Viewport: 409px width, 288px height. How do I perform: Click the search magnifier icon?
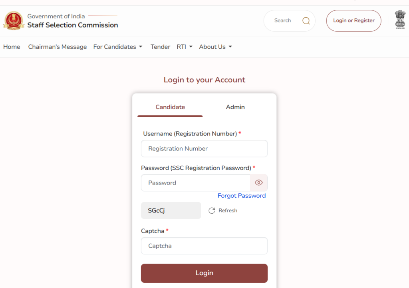306,20
